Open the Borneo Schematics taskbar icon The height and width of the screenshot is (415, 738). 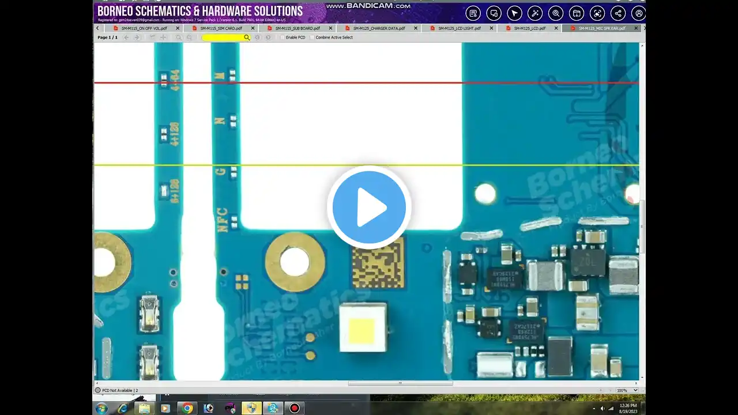click(273, 408)
